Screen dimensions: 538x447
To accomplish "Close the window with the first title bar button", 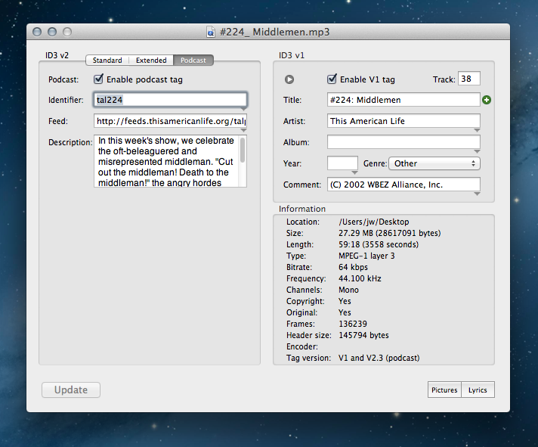I will point(37,32).
